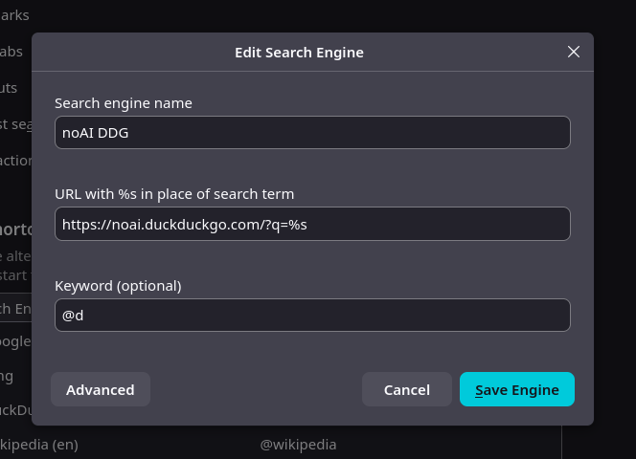Image resolution: width=636 pixels, height=459 pixels.
Task: Click the "Search engine name" label
Action: coord(124,103)
